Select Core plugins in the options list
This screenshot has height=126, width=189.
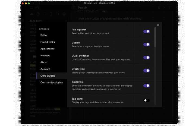click(x=48, y=76)
